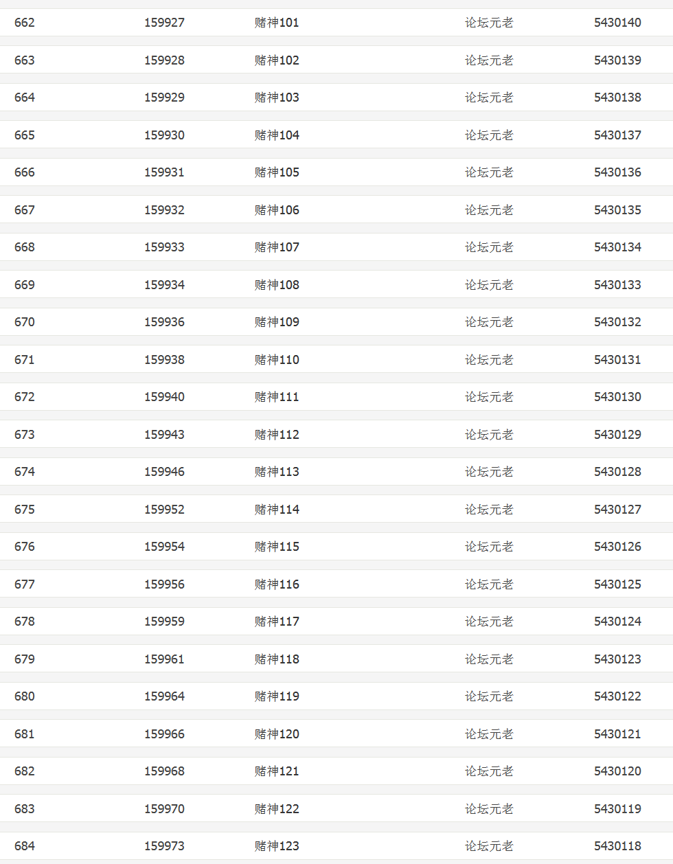Image resolution: width=673 pixels, height=864 pixels.
Task: Click score value 5430137
Action: click(x=617, y=135)
